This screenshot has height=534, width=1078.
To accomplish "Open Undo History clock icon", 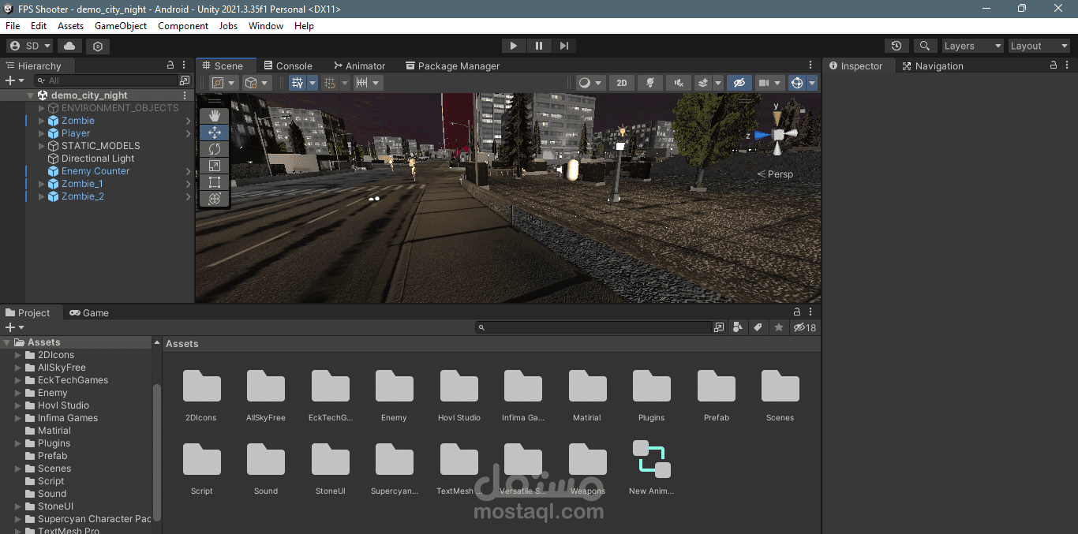I will click(x=896, y=46).
